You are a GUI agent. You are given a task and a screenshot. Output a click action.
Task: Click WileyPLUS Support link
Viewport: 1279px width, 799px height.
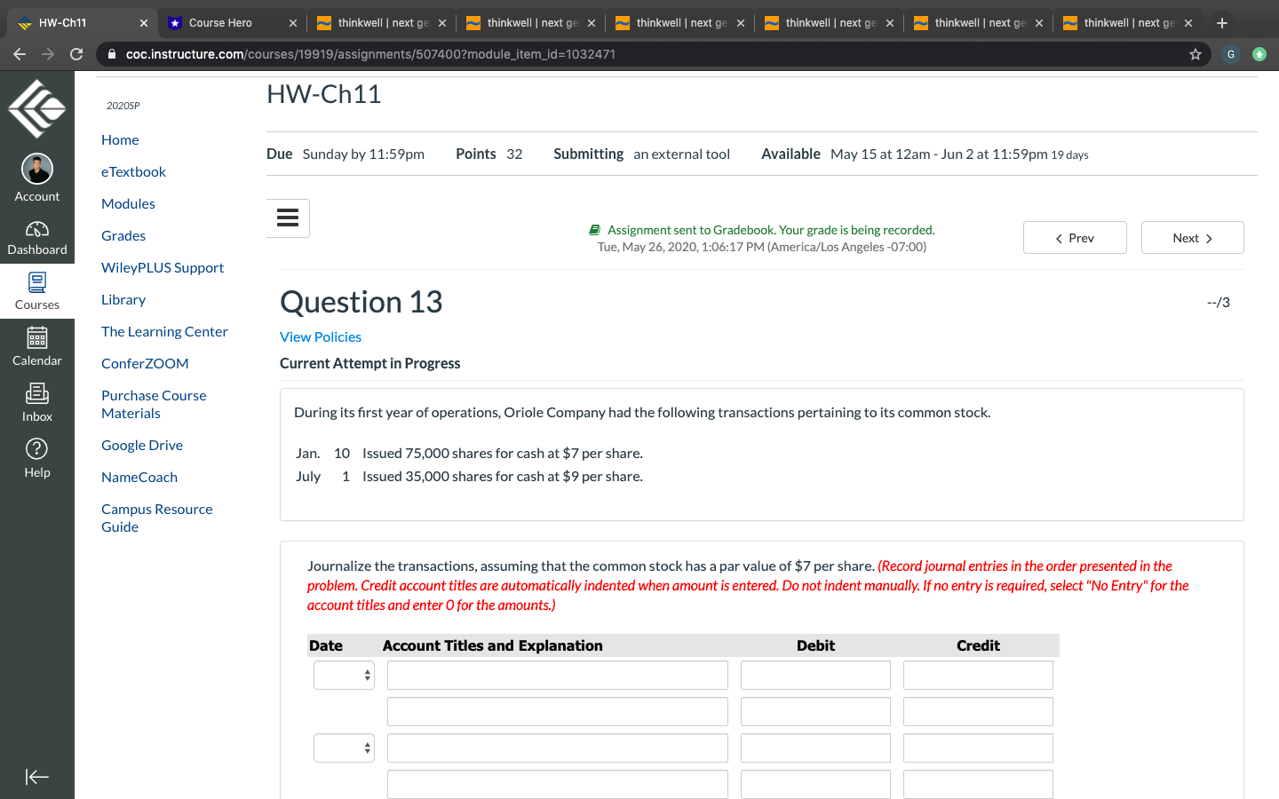[x=163, y=267]
